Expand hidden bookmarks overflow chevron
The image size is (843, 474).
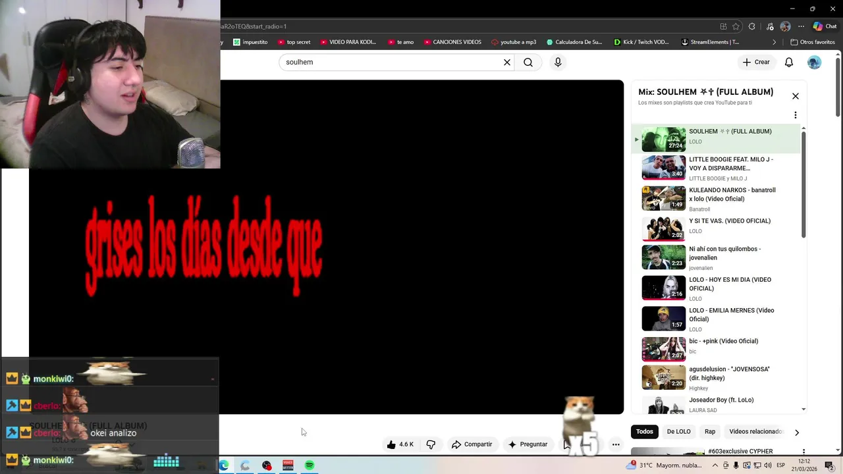point(775,42)
